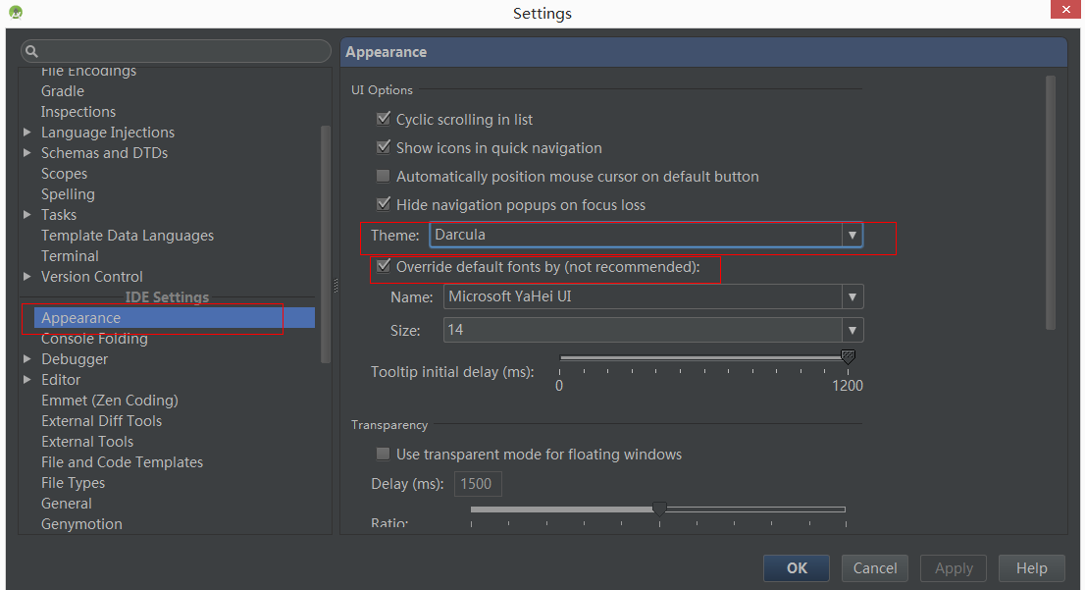Enable automatic mouse cursor positioning checkbox

tap(384, 177)
